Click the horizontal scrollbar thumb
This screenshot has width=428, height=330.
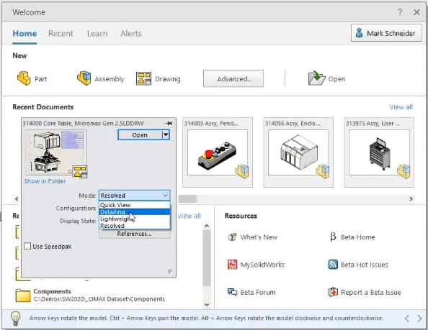point(187,199)
